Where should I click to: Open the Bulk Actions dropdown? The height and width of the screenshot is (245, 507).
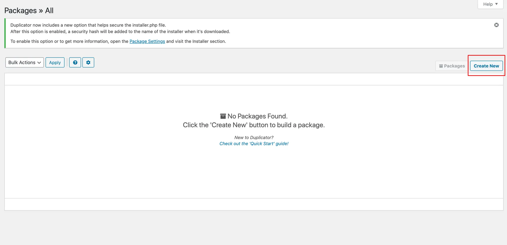tap(25, 62)
